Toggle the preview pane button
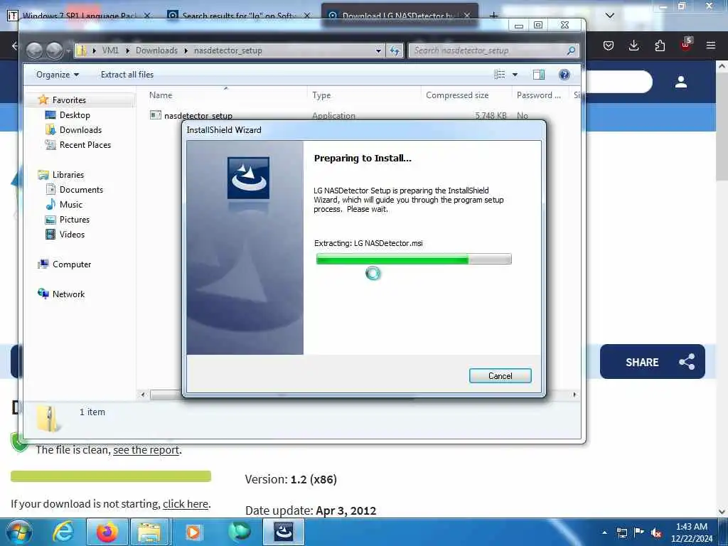 click(x=539, y=75)
